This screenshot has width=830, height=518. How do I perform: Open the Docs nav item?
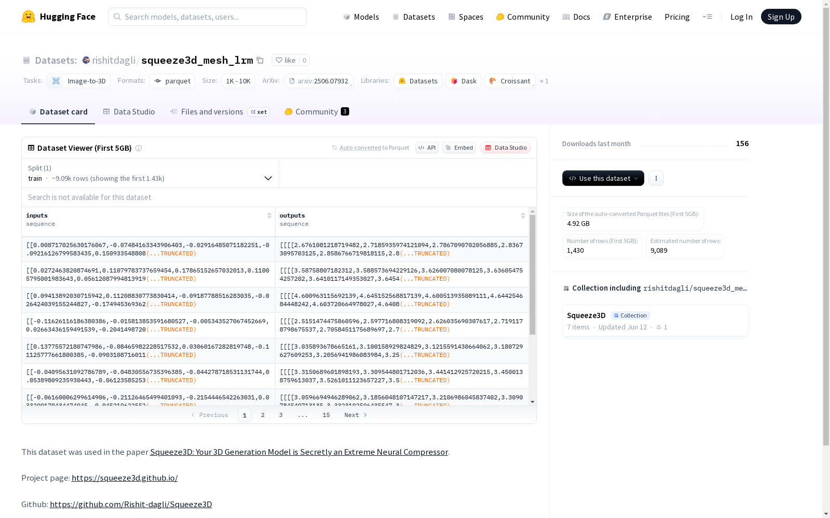coord(576,17)
